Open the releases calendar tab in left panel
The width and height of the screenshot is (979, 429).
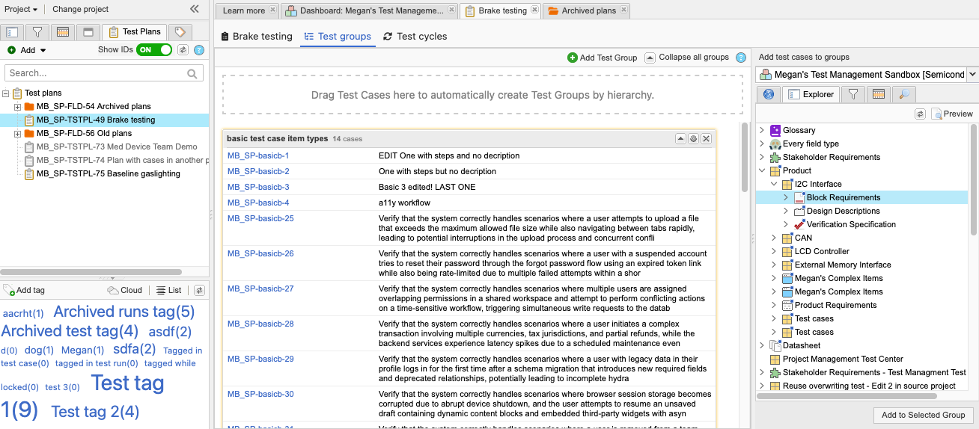tap(63, 32)
